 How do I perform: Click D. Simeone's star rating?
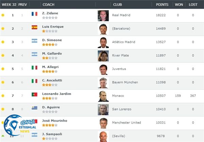[50, 45]
